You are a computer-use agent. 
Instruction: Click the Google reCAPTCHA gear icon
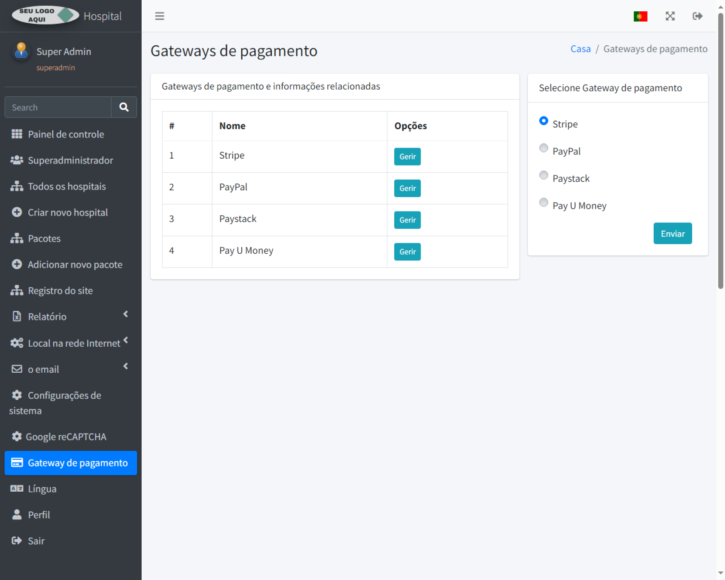pos(16,437)
